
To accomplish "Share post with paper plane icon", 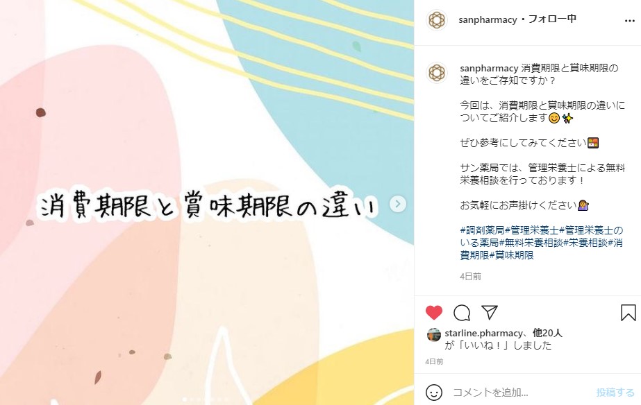I will coord(490,312).
